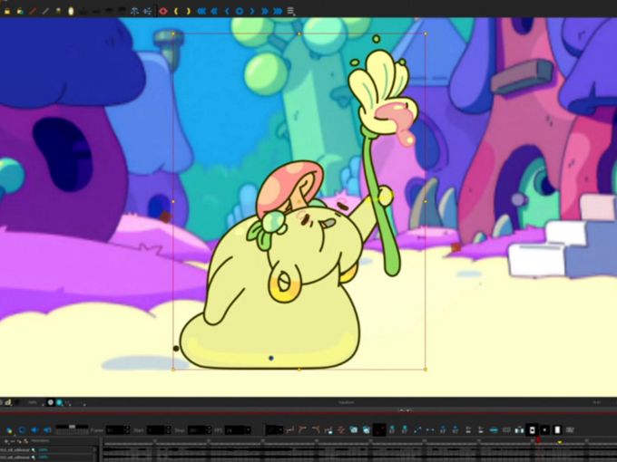
Task: Click the padlock icon with blue badge
Action: [20, 12]
